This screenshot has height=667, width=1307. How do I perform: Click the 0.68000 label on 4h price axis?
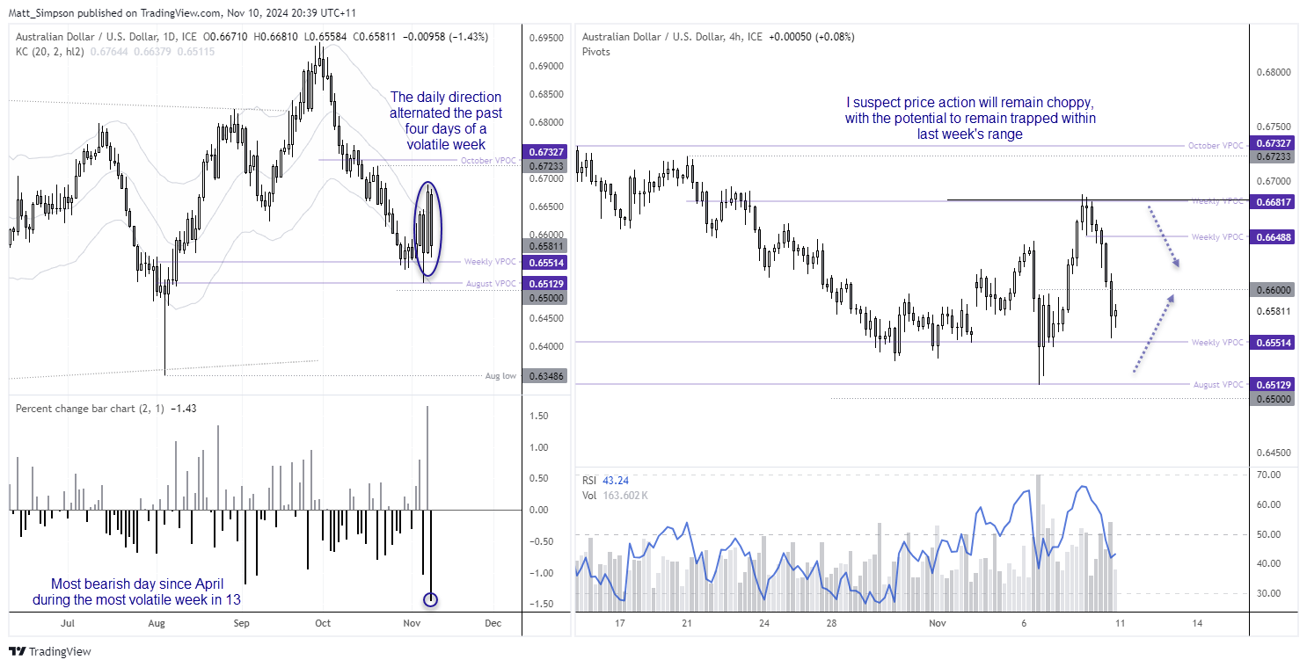coord(1272,73)
